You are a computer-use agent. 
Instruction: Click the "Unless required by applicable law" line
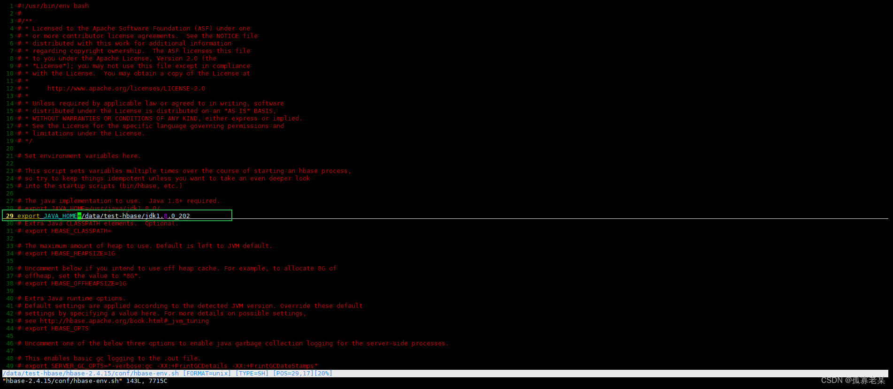(x=151, y=103)
